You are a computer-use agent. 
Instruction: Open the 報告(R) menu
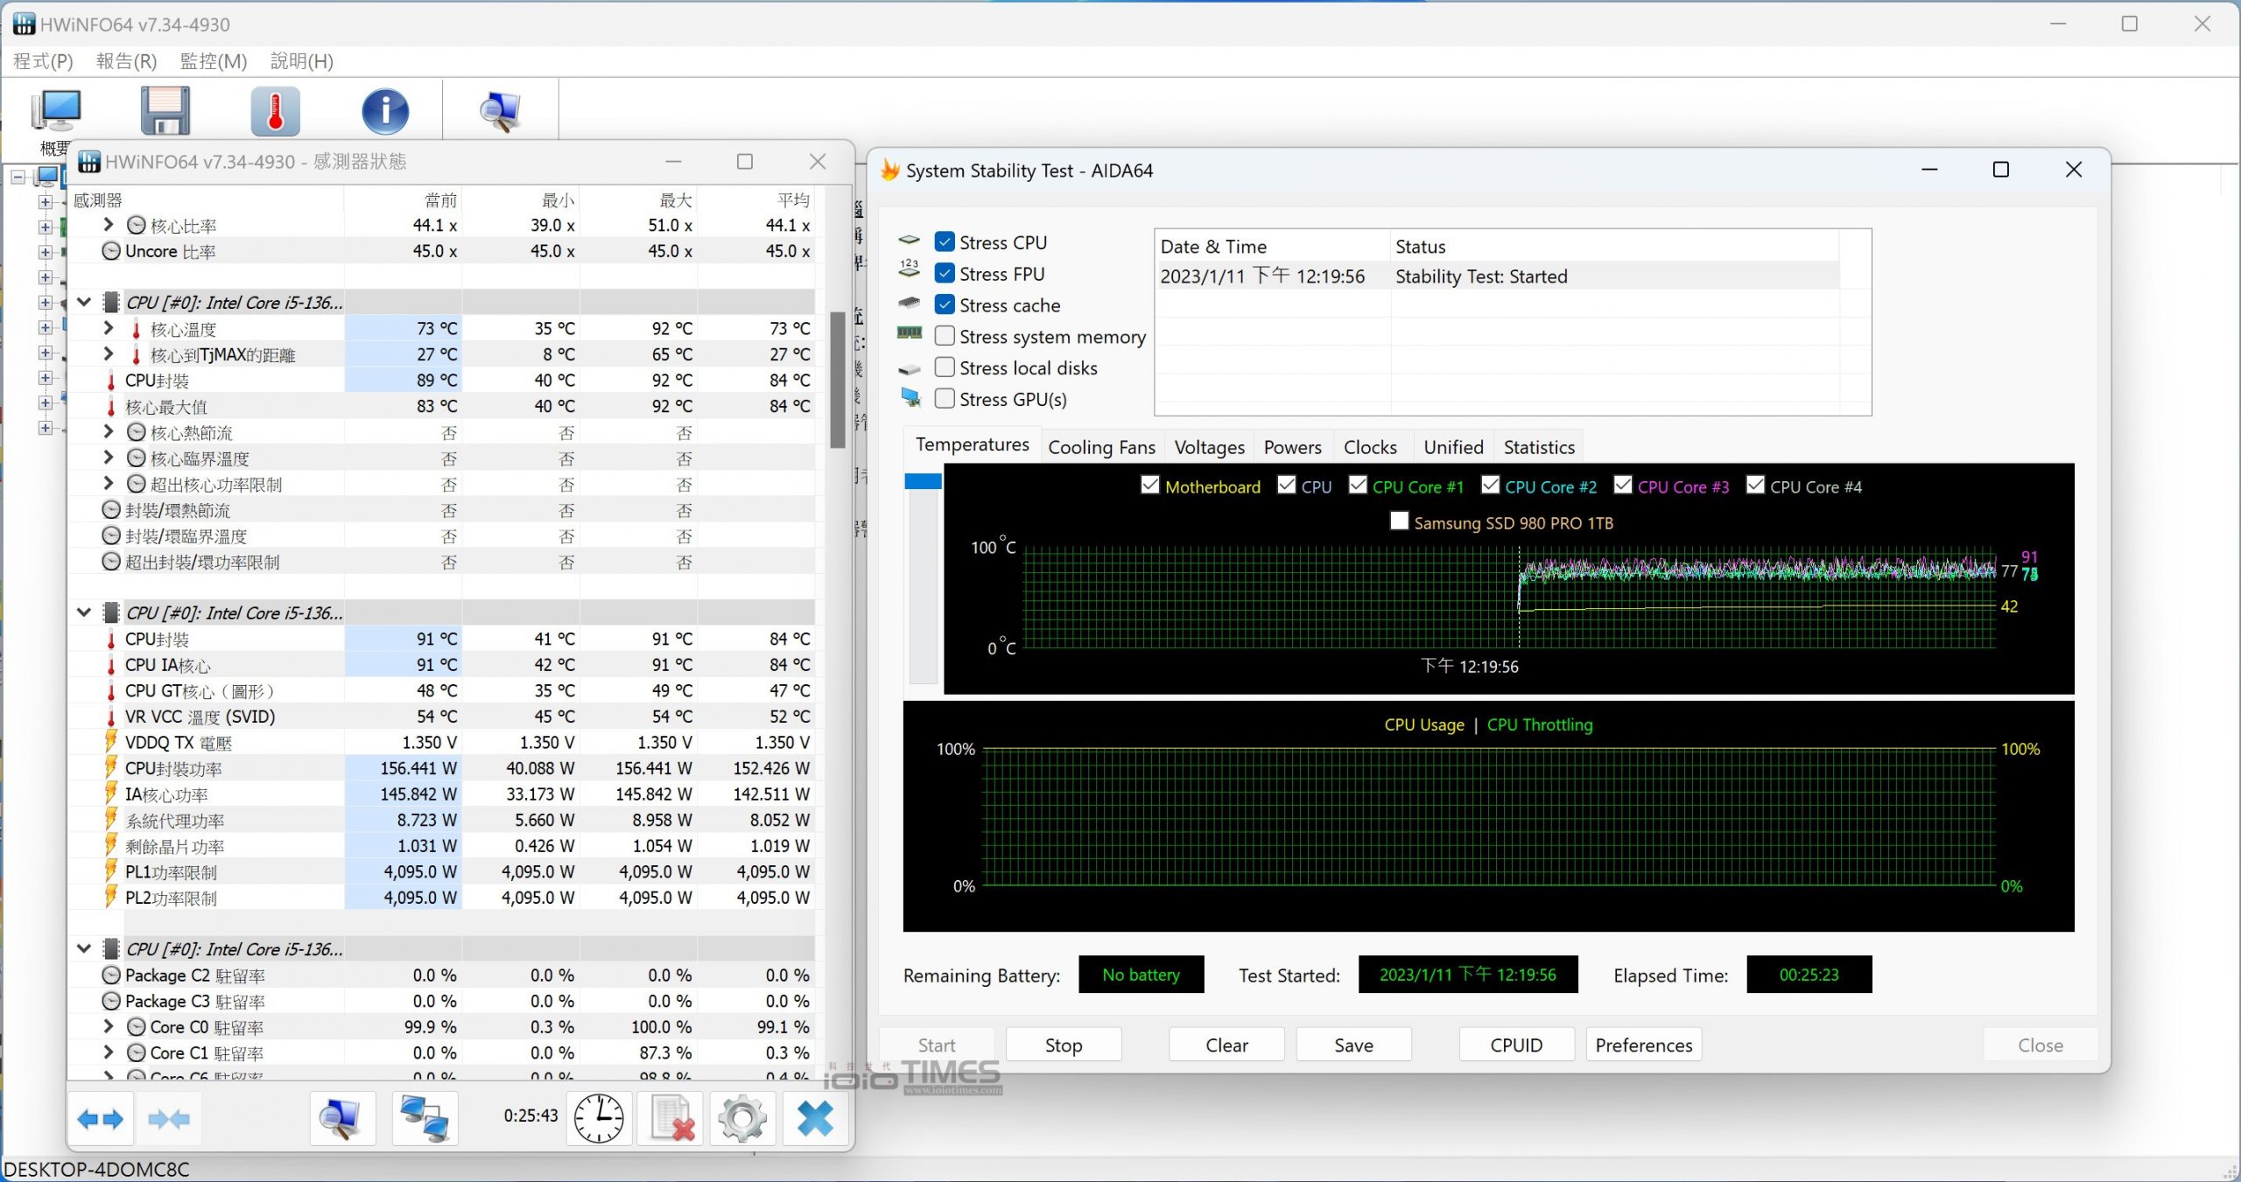(126, 61)
